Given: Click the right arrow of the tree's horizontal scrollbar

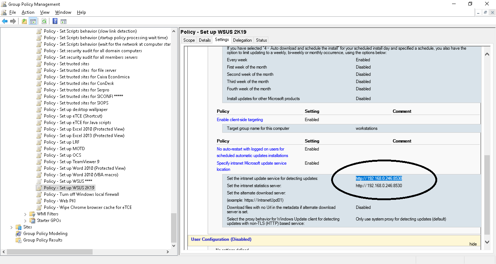Looking at the screenshot, I should 168,252.
